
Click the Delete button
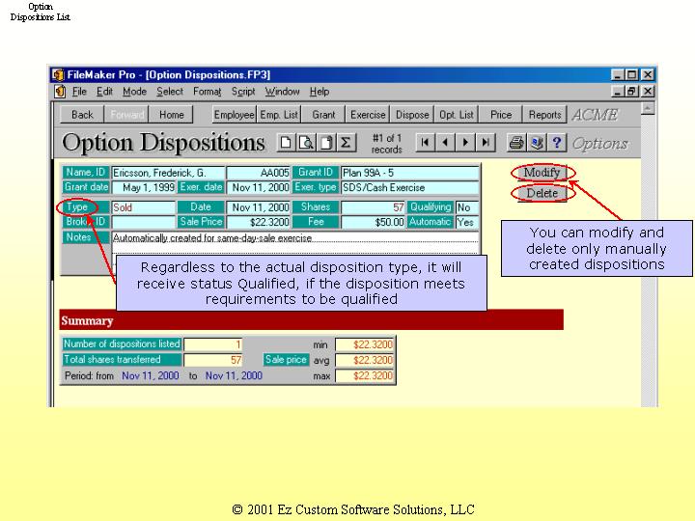[542, 193]
